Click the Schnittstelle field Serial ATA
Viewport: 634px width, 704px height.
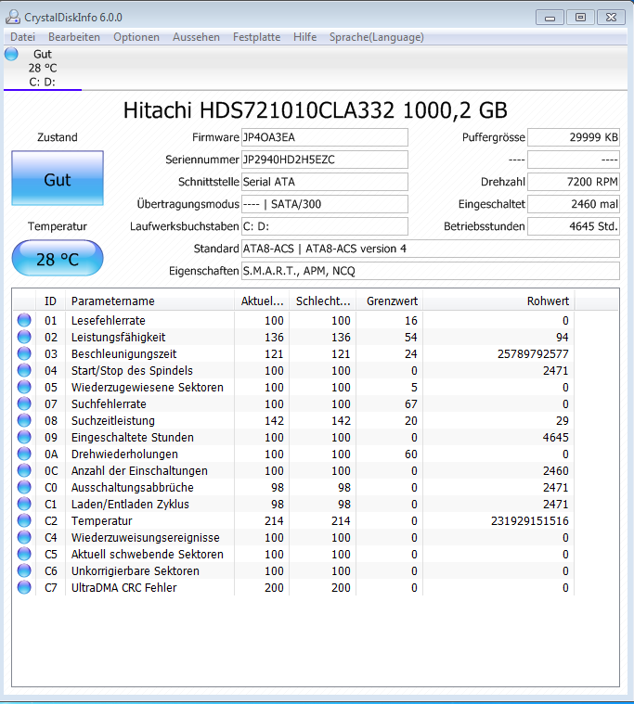click(x=324, y=182)
